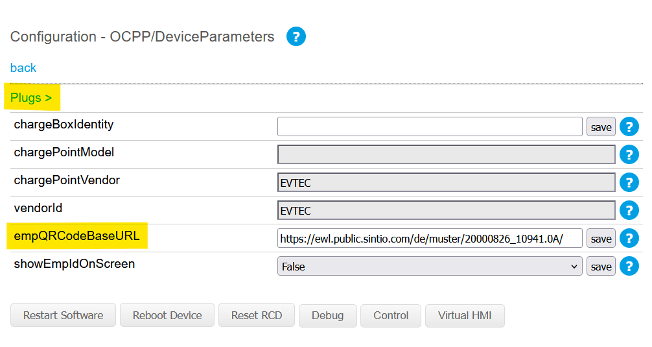This screenshot has width=652, height=347.
Task: Click Reboot Device button
Action: click(167, 315)
